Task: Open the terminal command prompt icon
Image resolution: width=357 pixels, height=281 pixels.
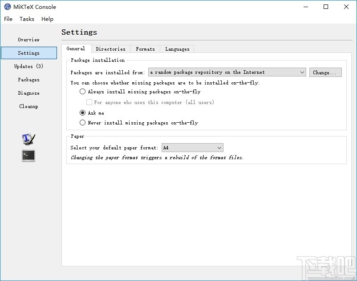Action: pyautogui.click(x=28, y=156)
